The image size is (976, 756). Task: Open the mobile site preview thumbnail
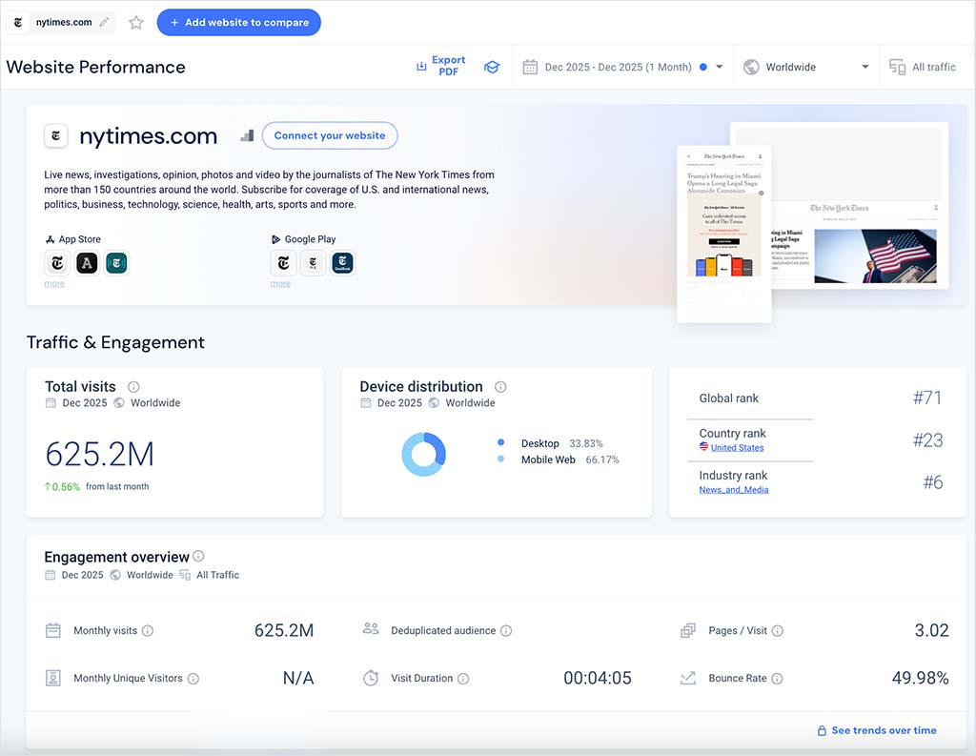click(x=724, y=234)
